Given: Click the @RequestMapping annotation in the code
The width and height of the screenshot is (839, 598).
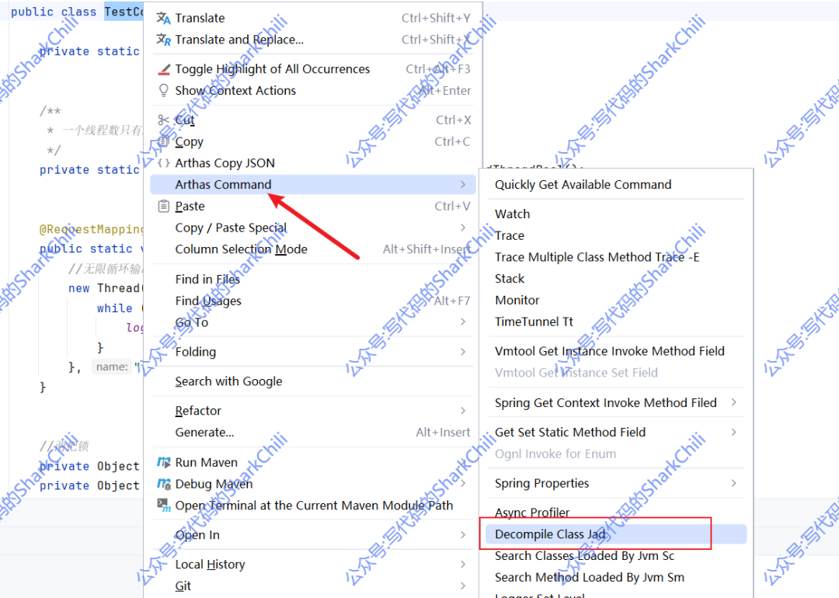Looking at the screenshot, I should click(91, 229).
